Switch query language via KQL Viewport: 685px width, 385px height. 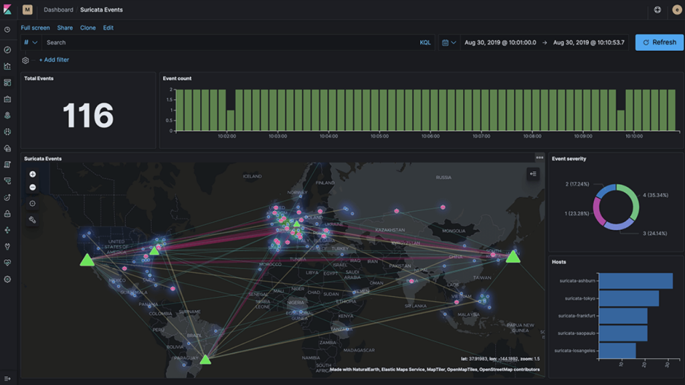pos(425,42)
